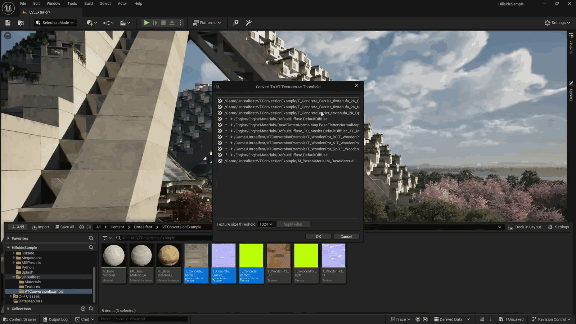The width and height of the screenshot is (576, 324).
Task: Go back in Content Browser history
Action: [81, 227]
